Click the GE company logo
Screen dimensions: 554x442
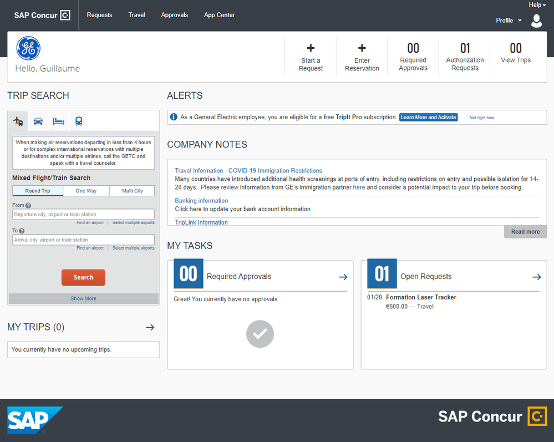[28, 48]
